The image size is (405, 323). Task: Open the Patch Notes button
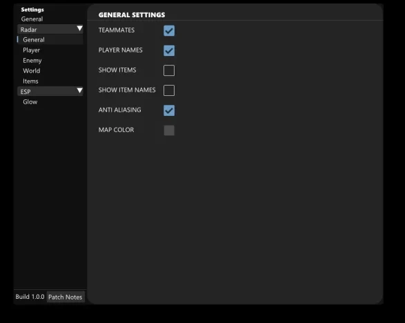tap(66, 297)
